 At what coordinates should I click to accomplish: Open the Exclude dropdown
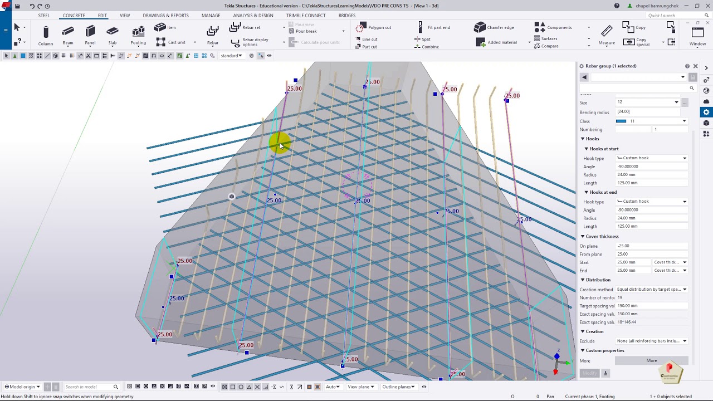pyautogui.click(x=652, y=341)
